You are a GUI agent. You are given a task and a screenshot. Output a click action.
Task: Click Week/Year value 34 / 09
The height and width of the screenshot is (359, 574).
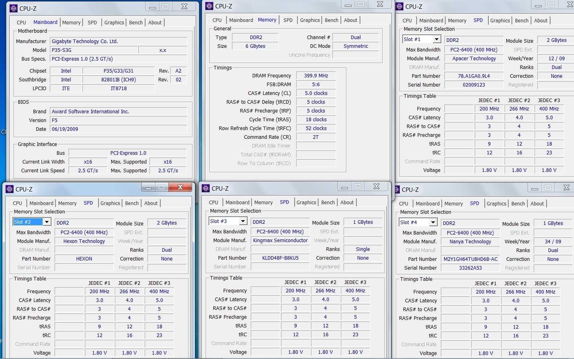[x=553, y=241]
